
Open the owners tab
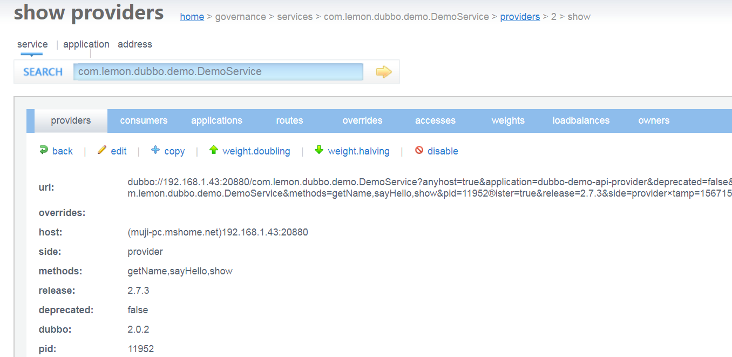[654, 120]
